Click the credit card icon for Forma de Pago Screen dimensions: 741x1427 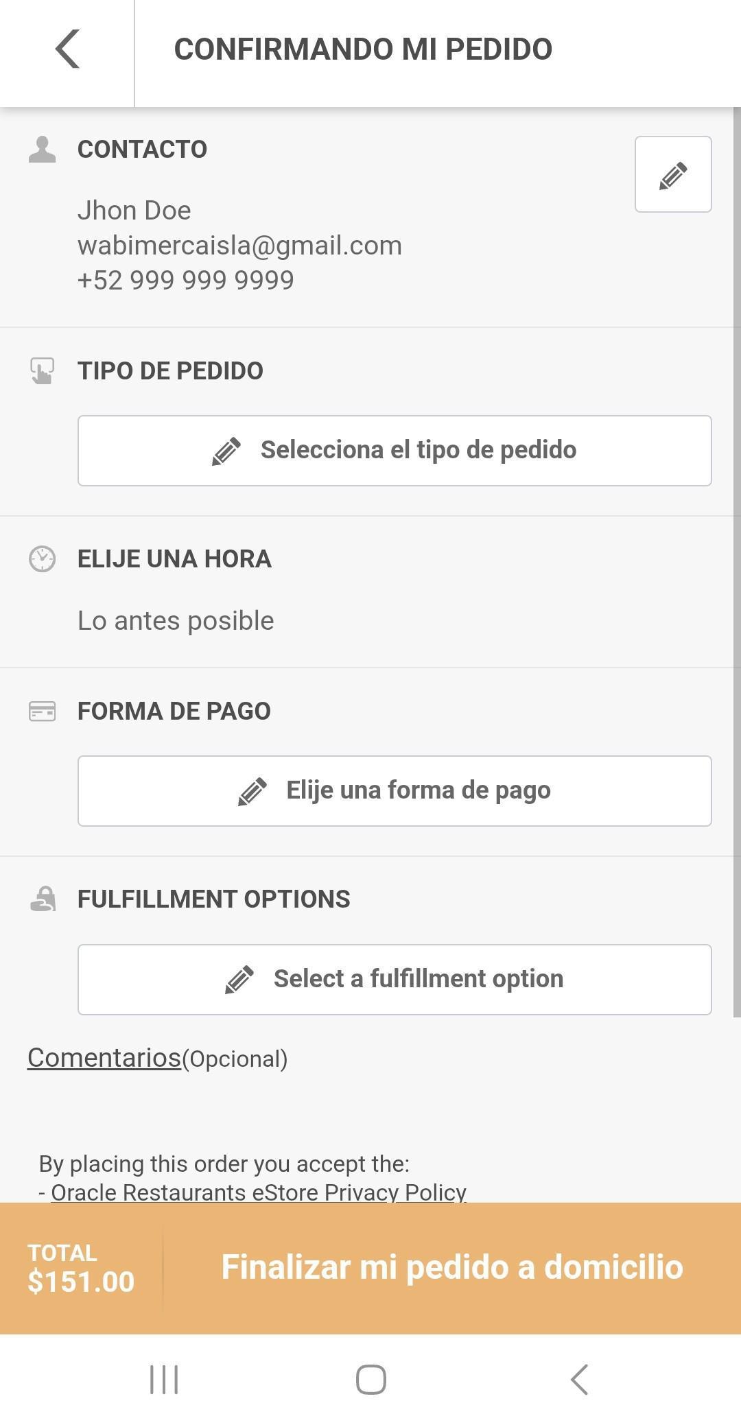[x=43, y=711]
